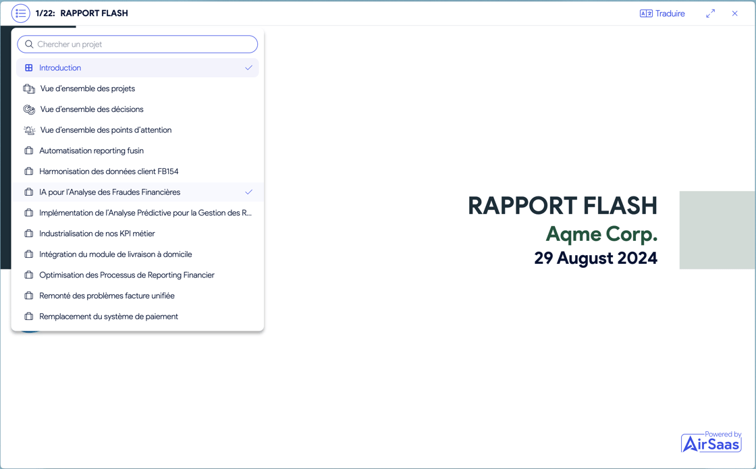Close the report viewer with the X

(735, 13)
